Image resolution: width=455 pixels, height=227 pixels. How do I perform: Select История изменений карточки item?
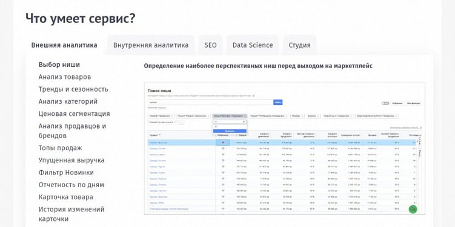coord(71,214)
